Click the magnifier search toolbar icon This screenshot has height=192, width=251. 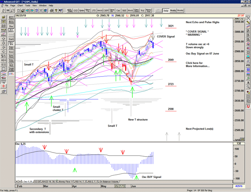(x=12, y=11)
